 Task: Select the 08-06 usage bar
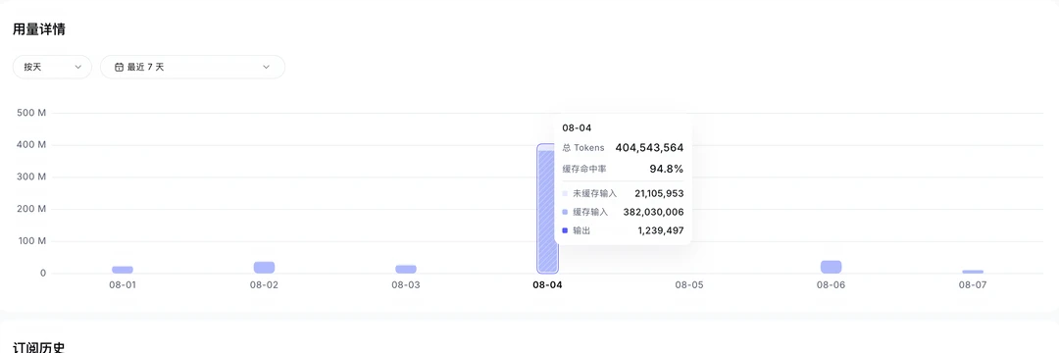click(x=832, y=267)
